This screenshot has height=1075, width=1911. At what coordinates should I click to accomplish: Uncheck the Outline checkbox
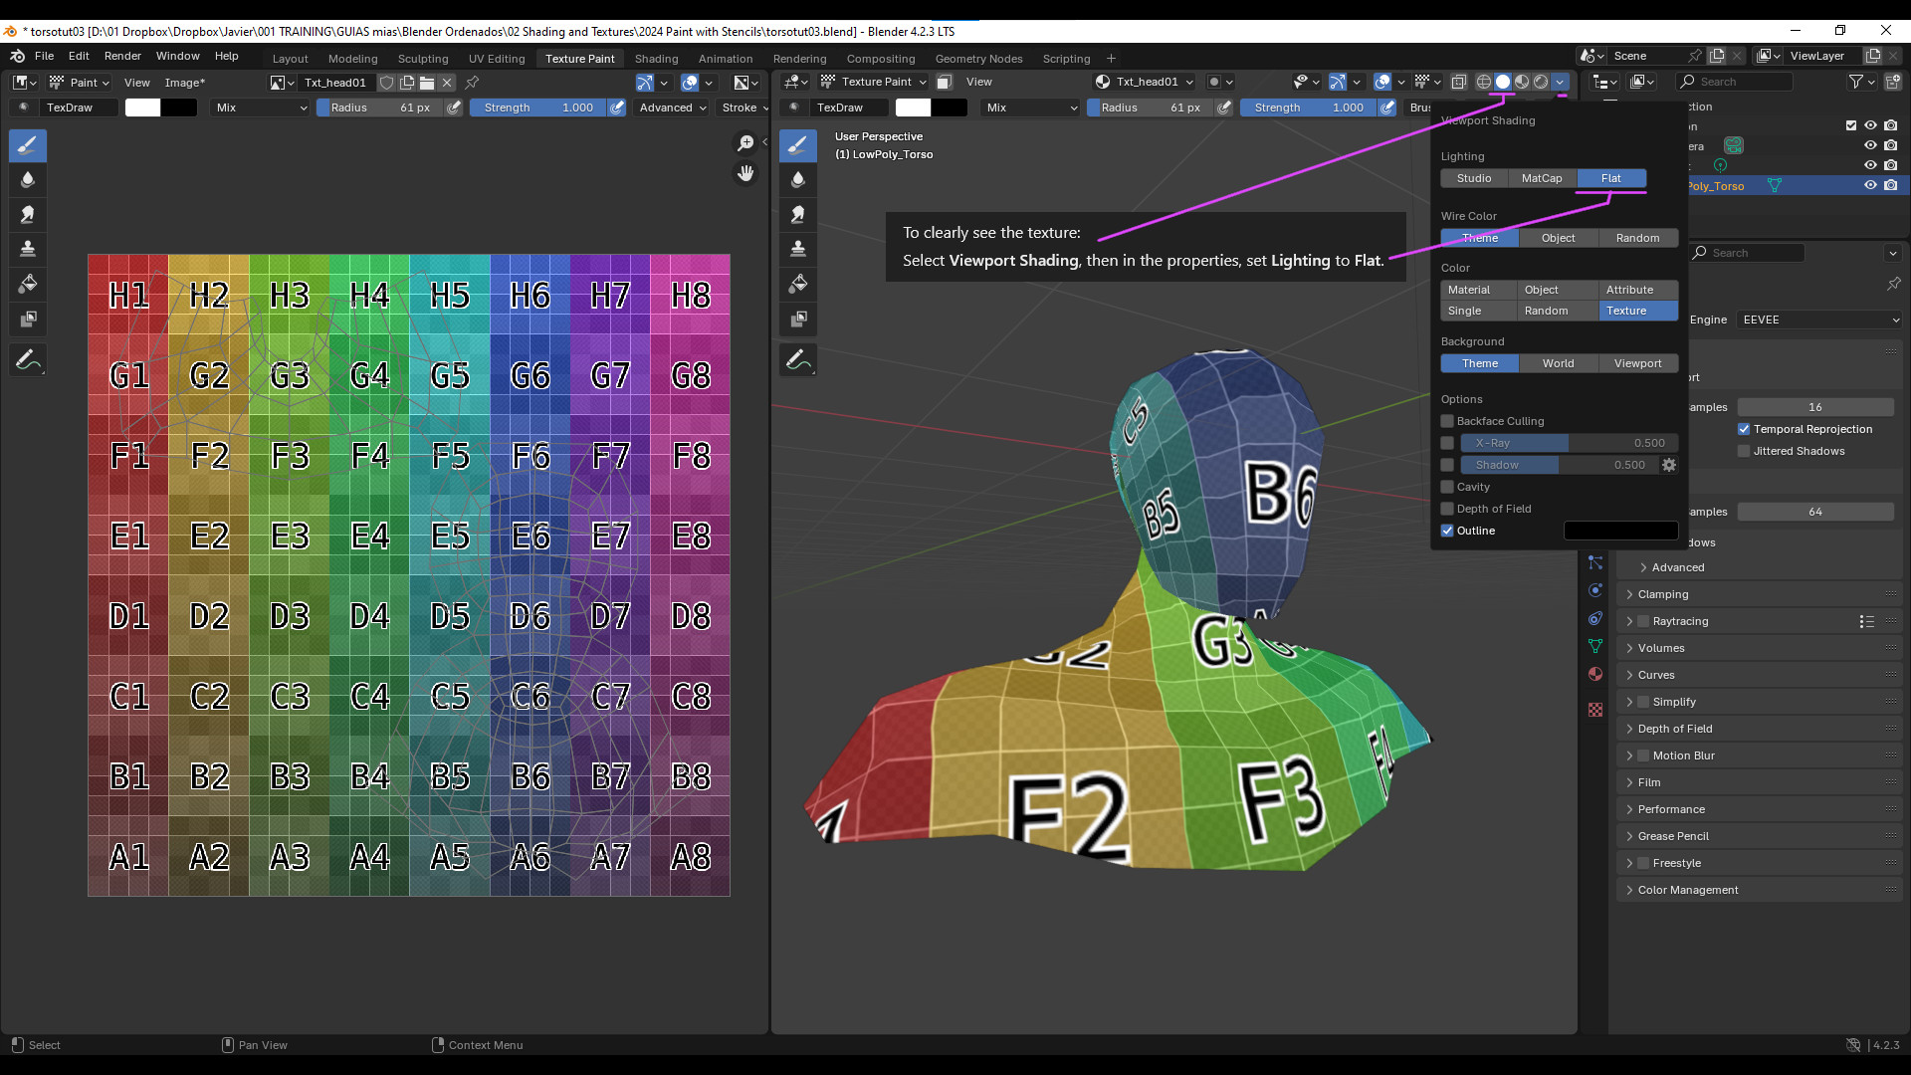(1447, 531)
